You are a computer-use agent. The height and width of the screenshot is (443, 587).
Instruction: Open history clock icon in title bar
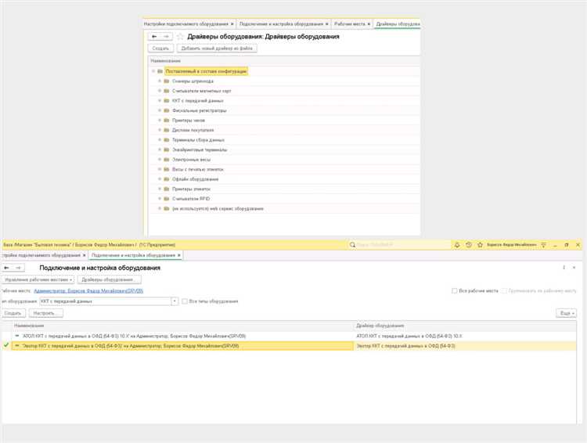tap(468, 245)
